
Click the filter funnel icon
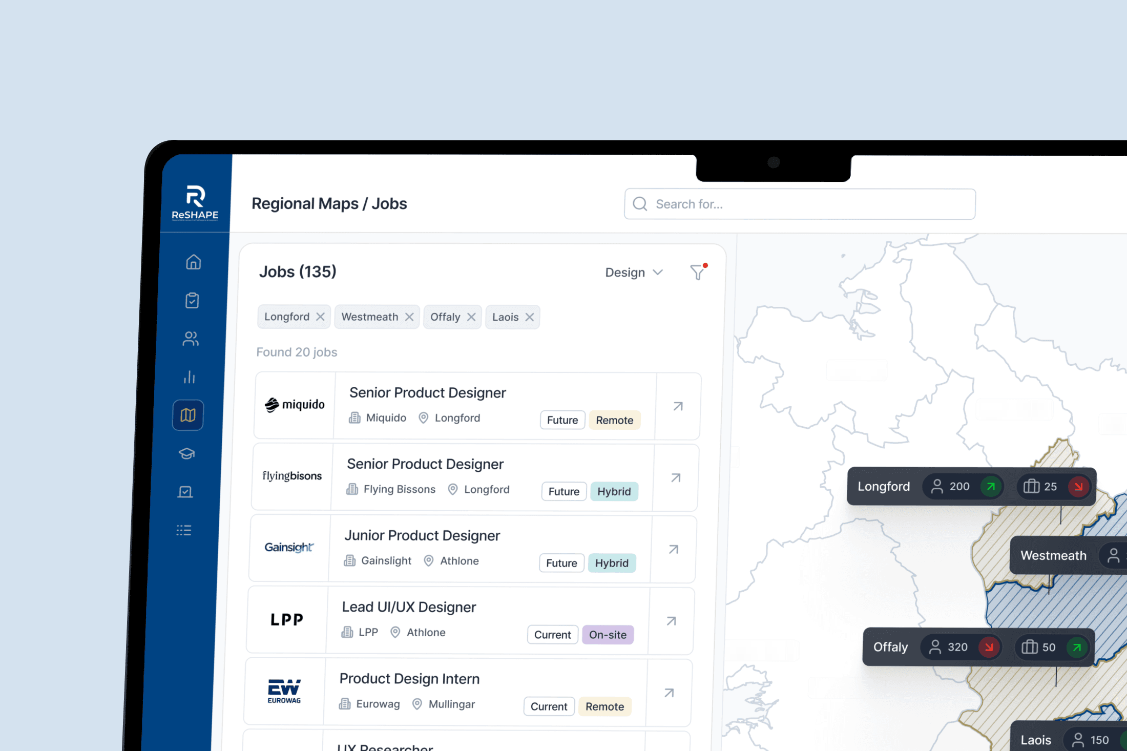pos(698,272)
